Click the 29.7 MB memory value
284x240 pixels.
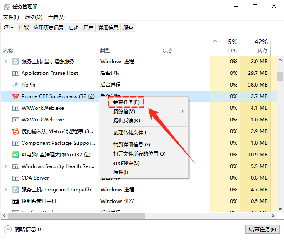[258, 73]
